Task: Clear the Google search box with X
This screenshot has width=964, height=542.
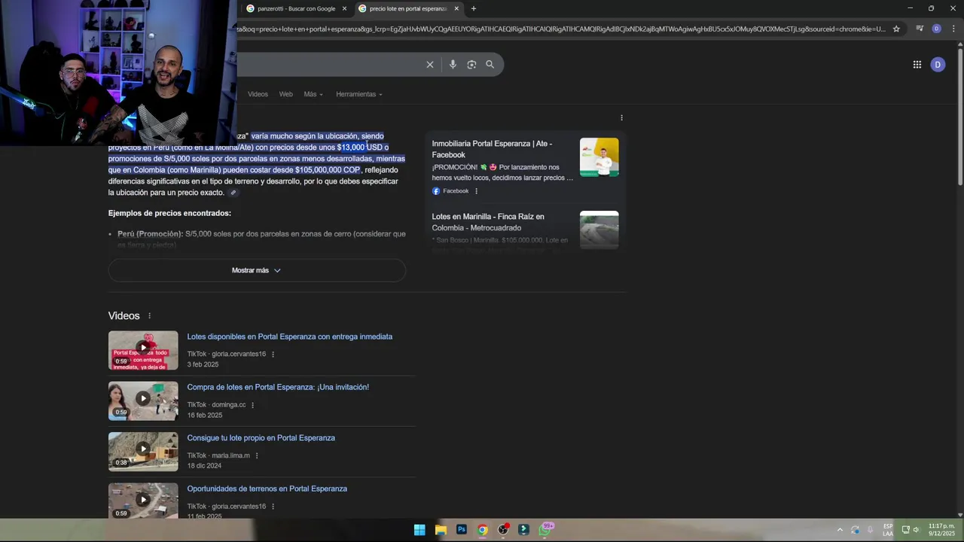Action: click(x=430, y=65)
